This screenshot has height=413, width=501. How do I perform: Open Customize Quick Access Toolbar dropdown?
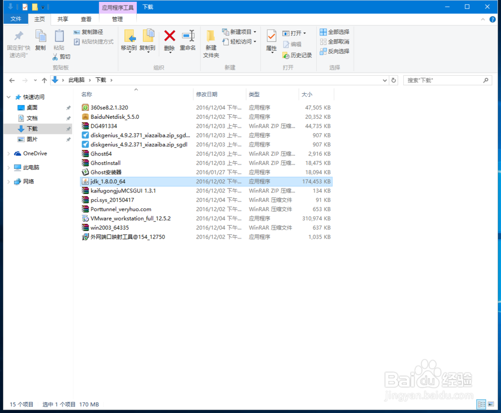pyautogui.click(x=43, y=7)
